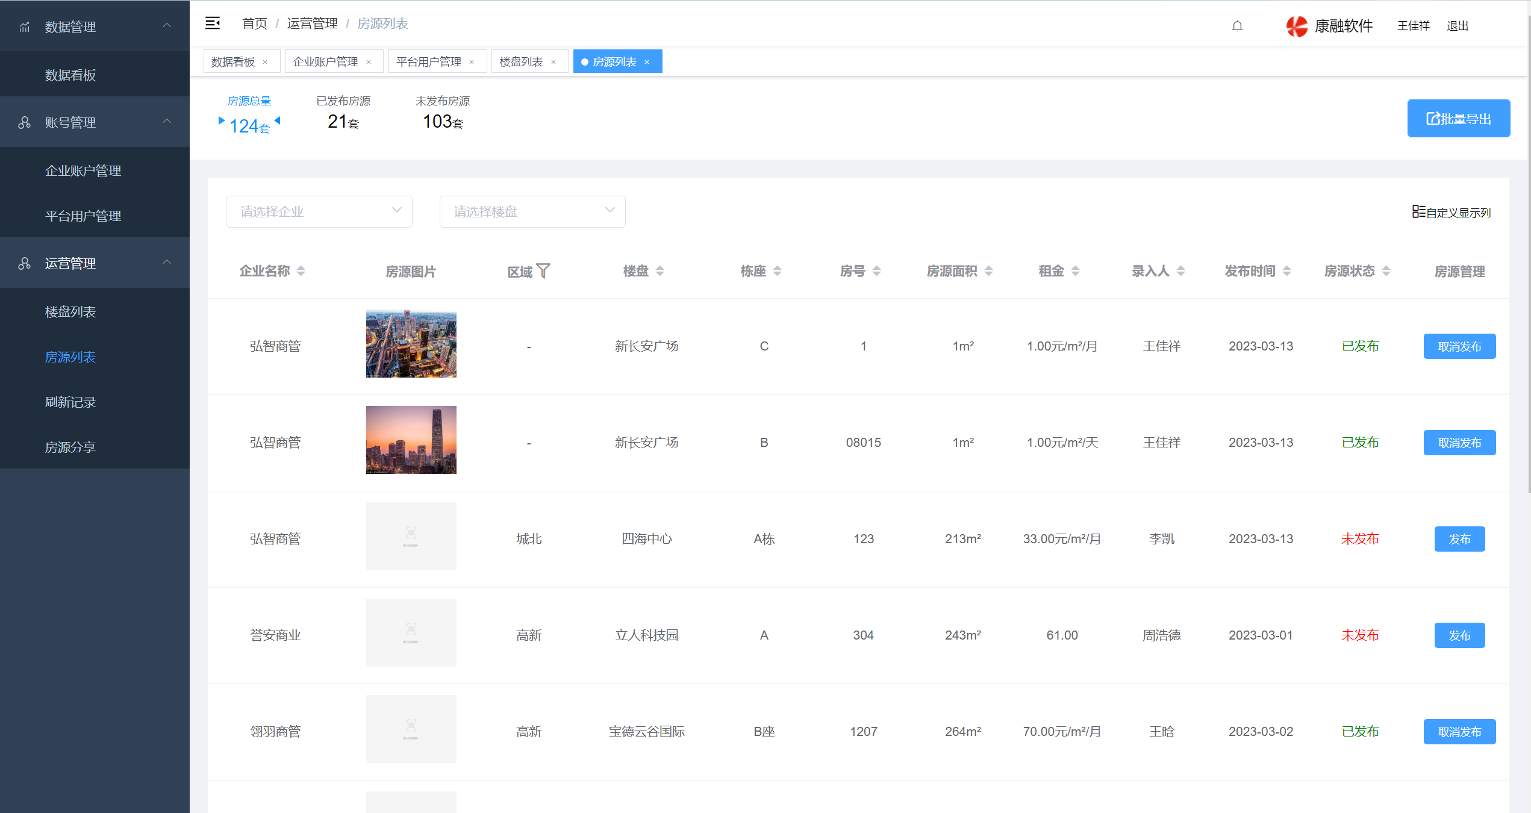The width and height of the screenshot is (1531, 813).
Task: Click the 运营管理 breadcrumb
Action: point(312,23)
